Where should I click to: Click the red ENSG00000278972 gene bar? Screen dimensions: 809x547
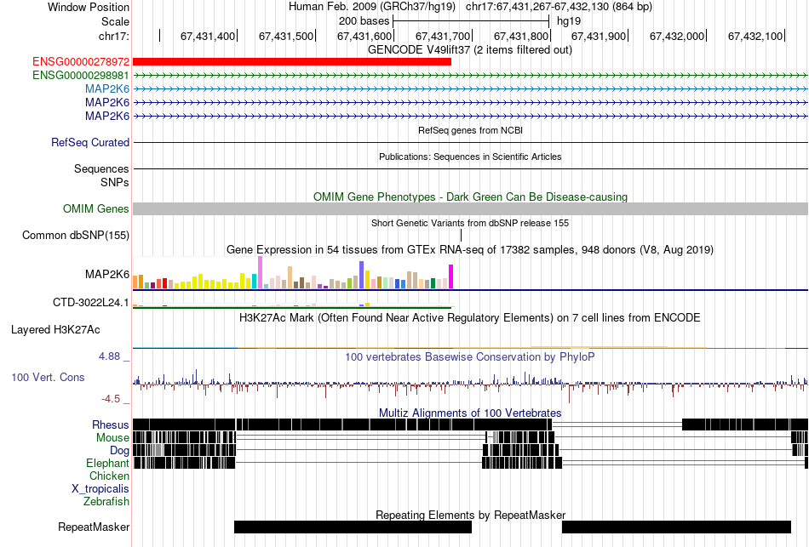click(x=292, y=62)
